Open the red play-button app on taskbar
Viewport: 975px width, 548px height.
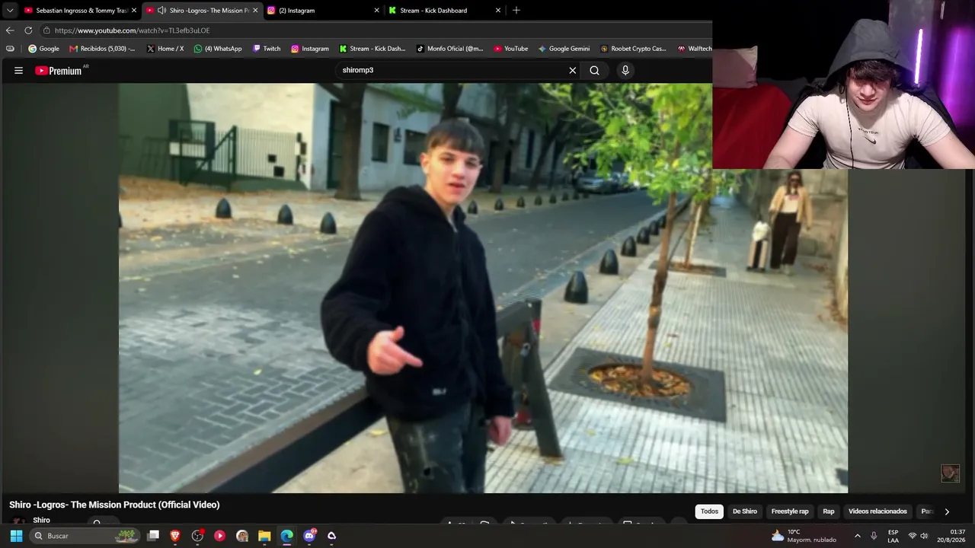[x=219, y=536]
